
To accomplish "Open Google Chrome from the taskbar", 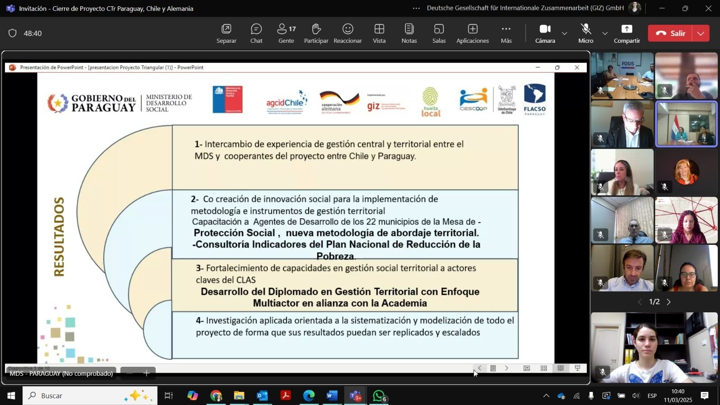I will pyautogui.click(x=216, y=396).
